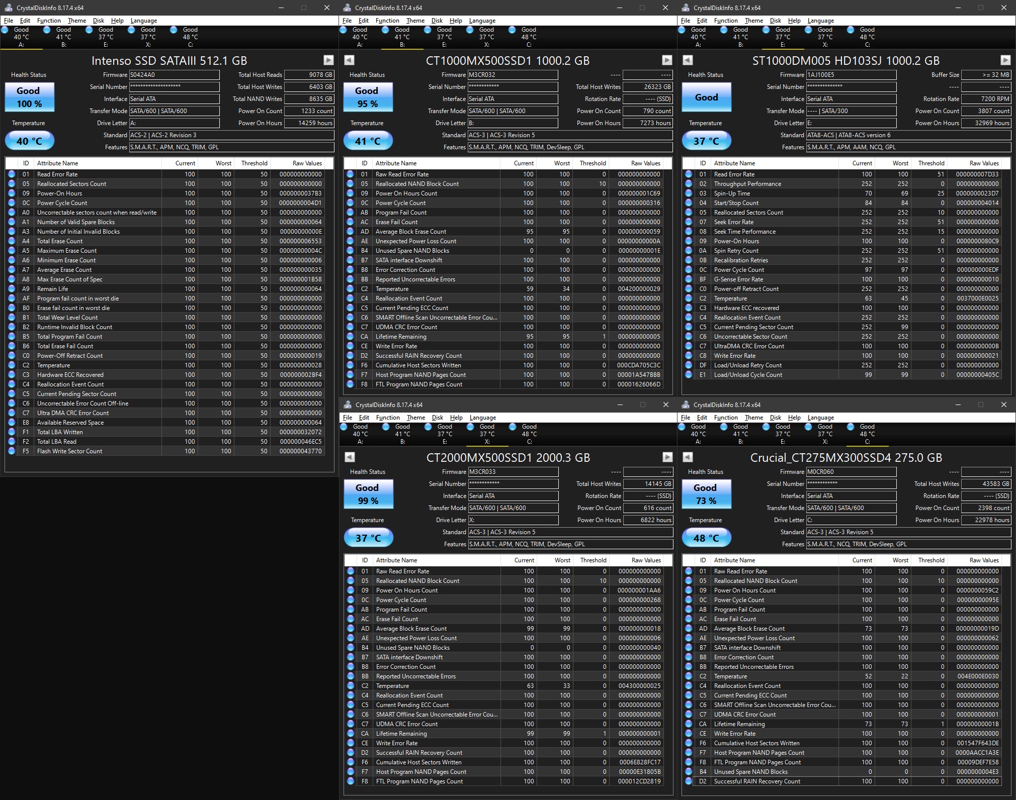
Task: Select Throughput Performance row
Action: tap(842, 184)
